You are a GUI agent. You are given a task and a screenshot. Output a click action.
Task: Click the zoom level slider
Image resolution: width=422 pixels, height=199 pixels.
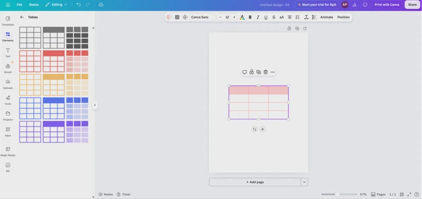pos(339,194)
